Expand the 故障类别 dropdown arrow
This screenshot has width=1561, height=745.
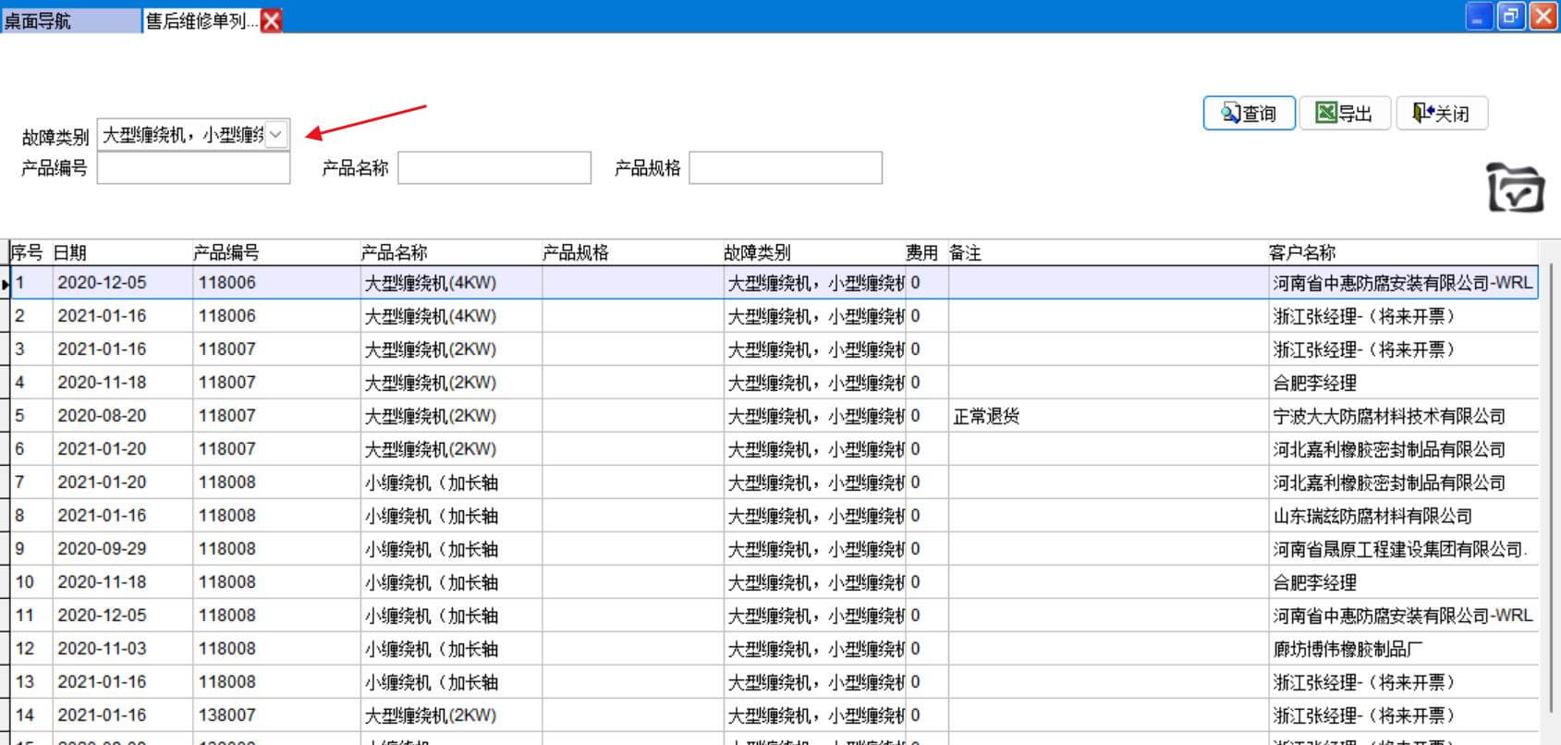click(275, 135)
